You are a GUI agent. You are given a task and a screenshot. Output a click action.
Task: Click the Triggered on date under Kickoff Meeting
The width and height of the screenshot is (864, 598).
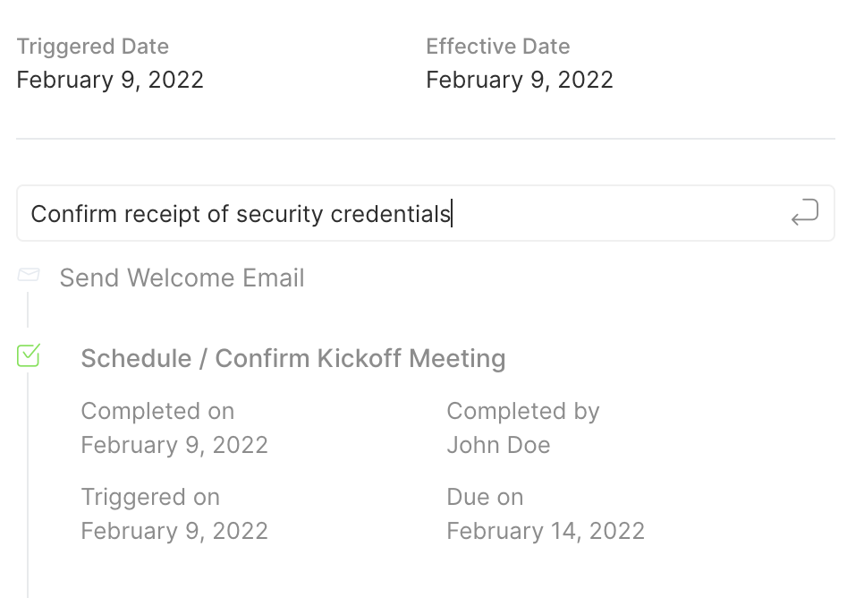[x=174, y=531]
